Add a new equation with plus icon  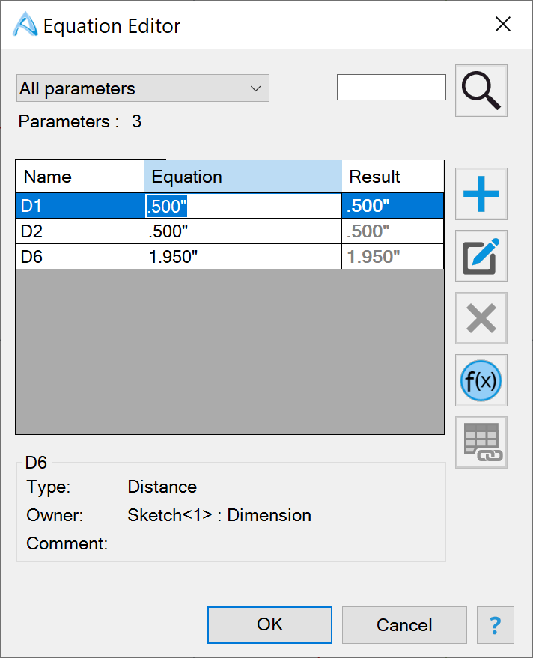[x=481, y=194]
